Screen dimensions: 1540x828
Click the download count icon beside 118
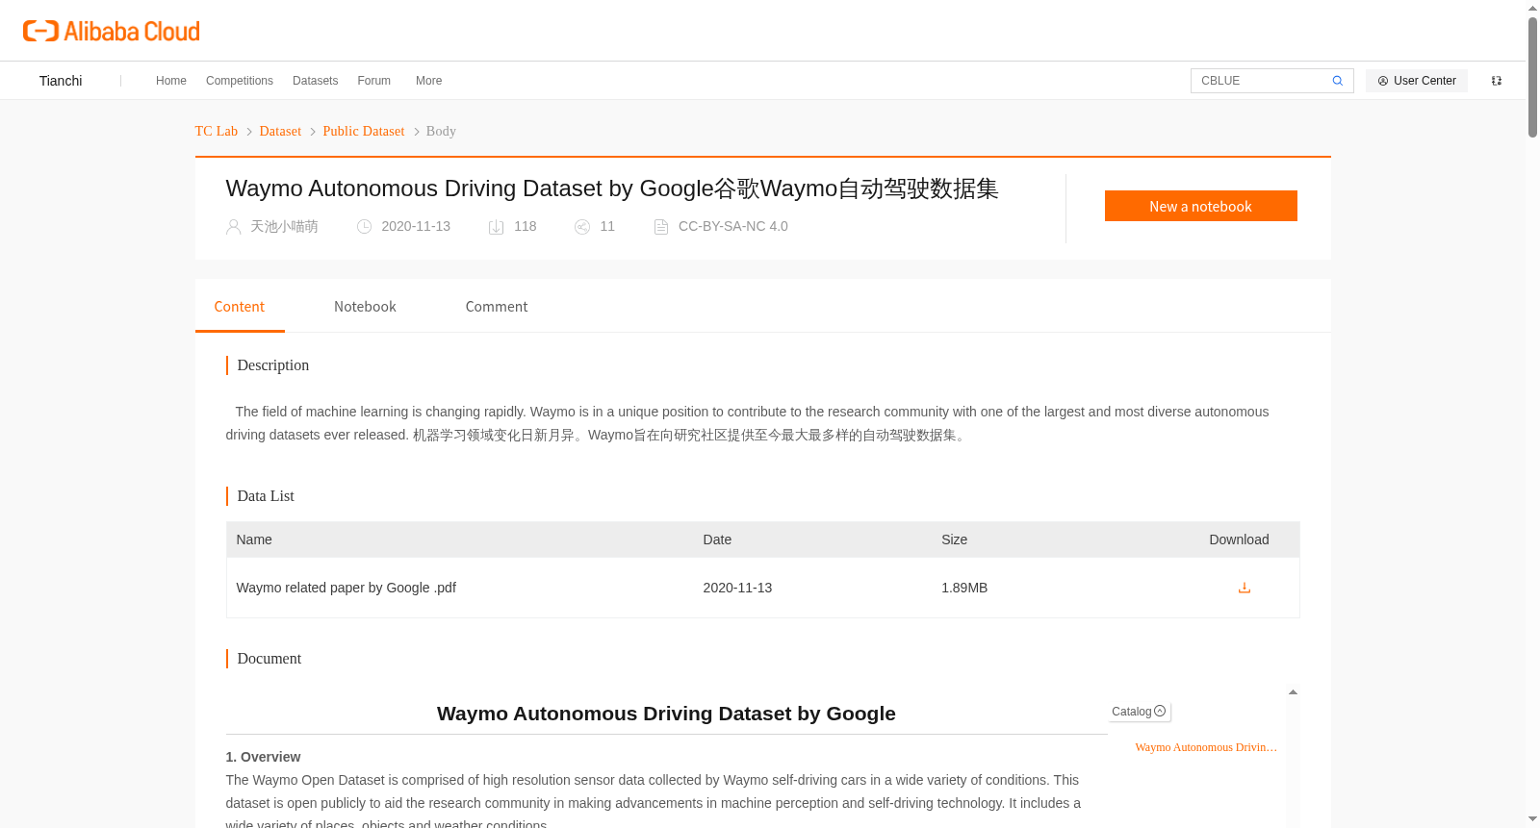pyautogui.click(x=497, y=227)
